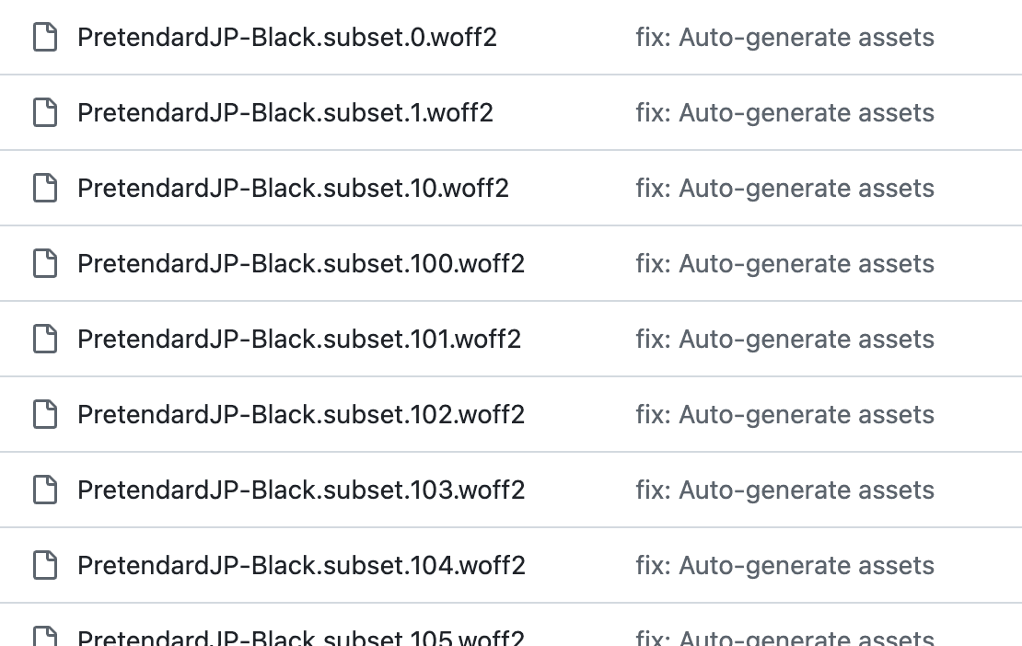Click file icon beside PretendardJP-Black.subset.101.woff2
This screenshot has height=646, width=1022.
(x=45, y=340)
